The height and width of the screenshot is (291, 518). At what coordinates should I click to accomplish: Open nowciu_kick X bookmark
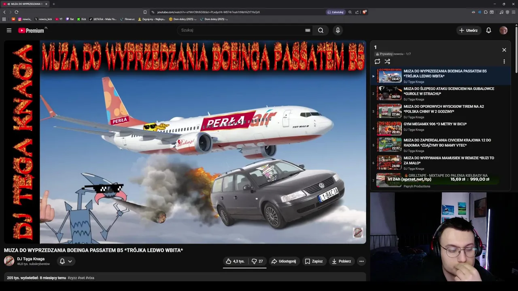click(43, 19)
